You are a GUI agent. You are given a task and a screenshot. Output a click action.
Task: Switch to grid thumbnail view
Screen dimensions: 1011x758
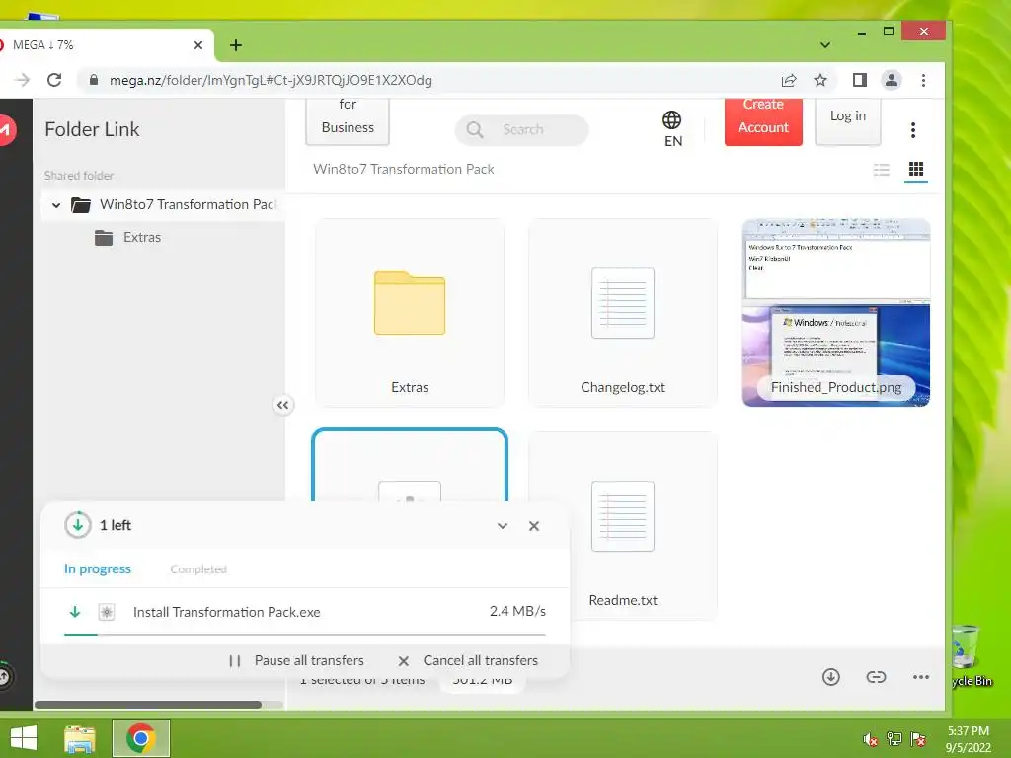coord(916,170)
